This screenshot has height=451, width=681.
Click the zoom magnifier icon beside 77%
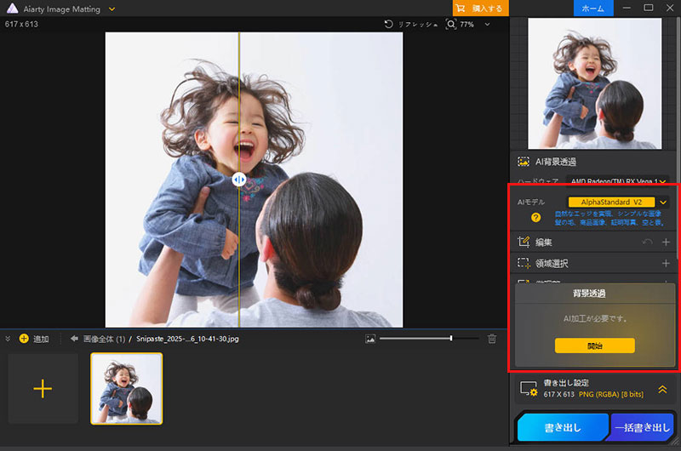(451, 25)
